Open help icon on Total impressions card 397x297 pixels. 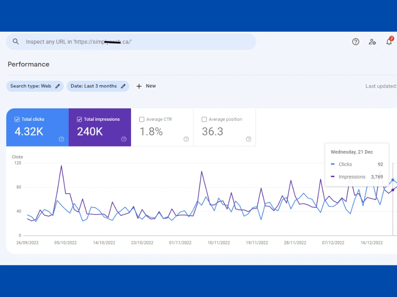coord(124,139)
